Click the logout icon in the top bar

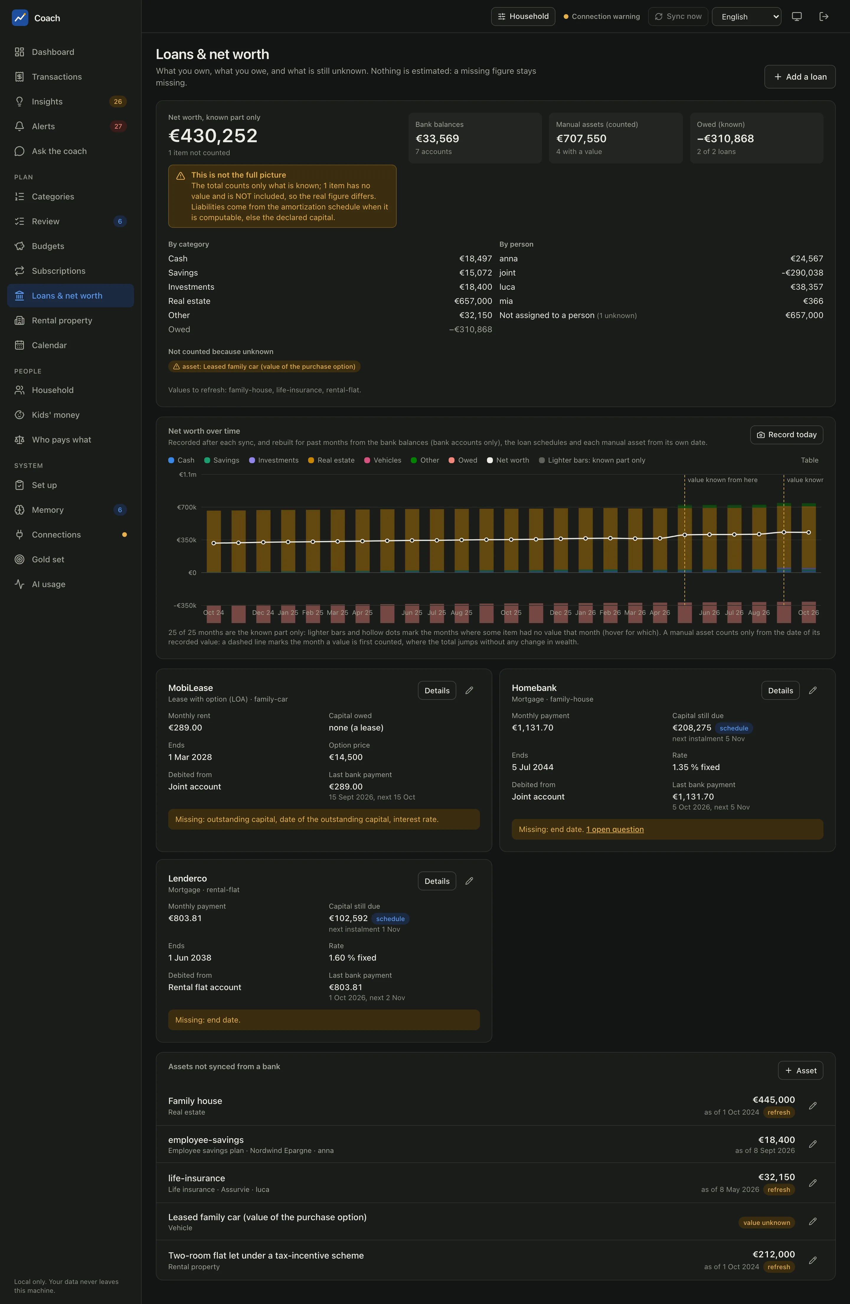coord(824,17)
